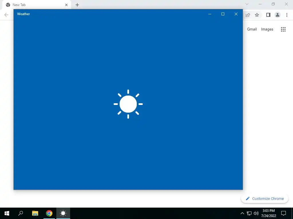Minimize the Chrome window
This screenshot has width=293, height=219.
(260, 4)
